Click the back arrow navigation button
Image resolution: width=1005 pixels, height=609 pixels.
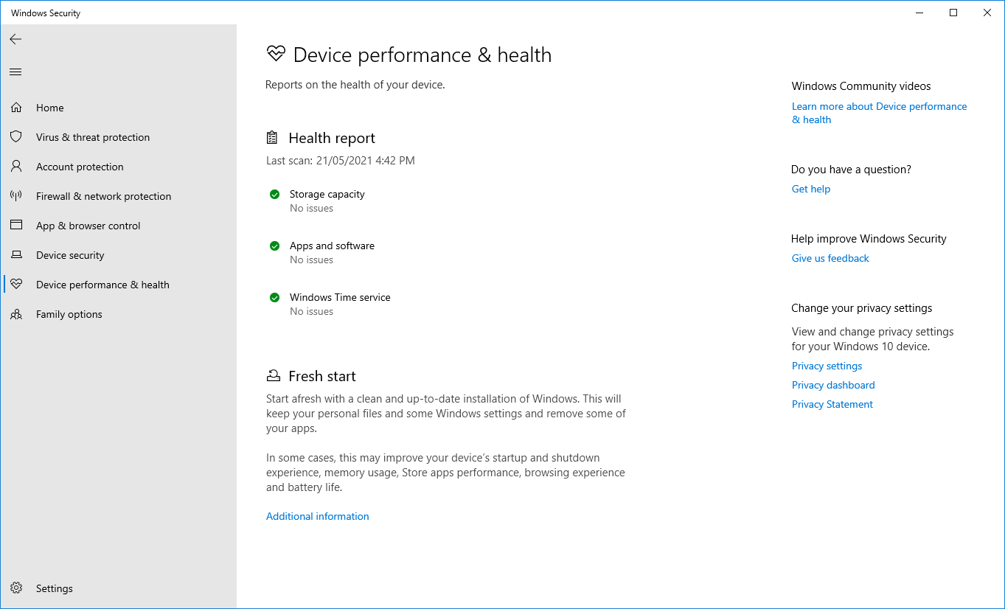tap(15, 39)
